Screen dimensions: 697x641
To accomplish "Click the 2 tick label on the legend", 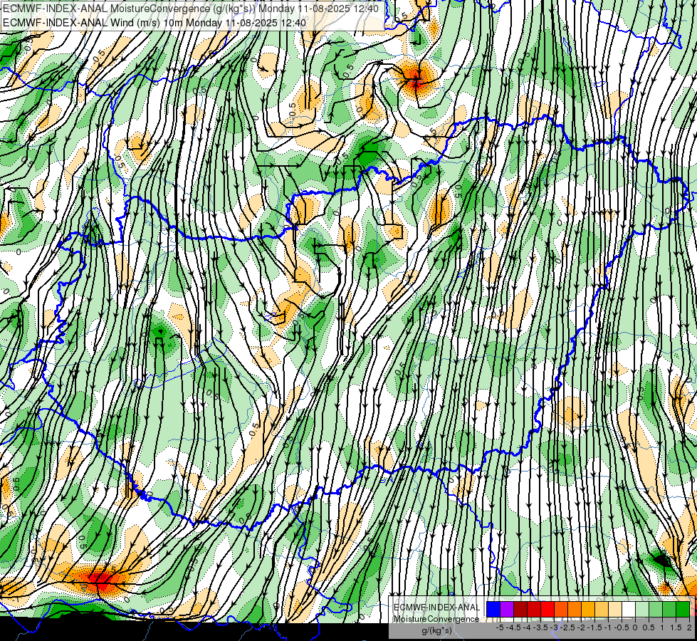I will tap(689, 627).
